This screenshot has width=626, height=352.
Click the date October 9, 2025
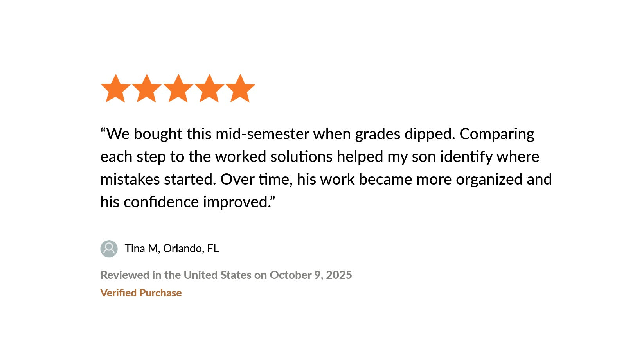click(x=311, y=275)
